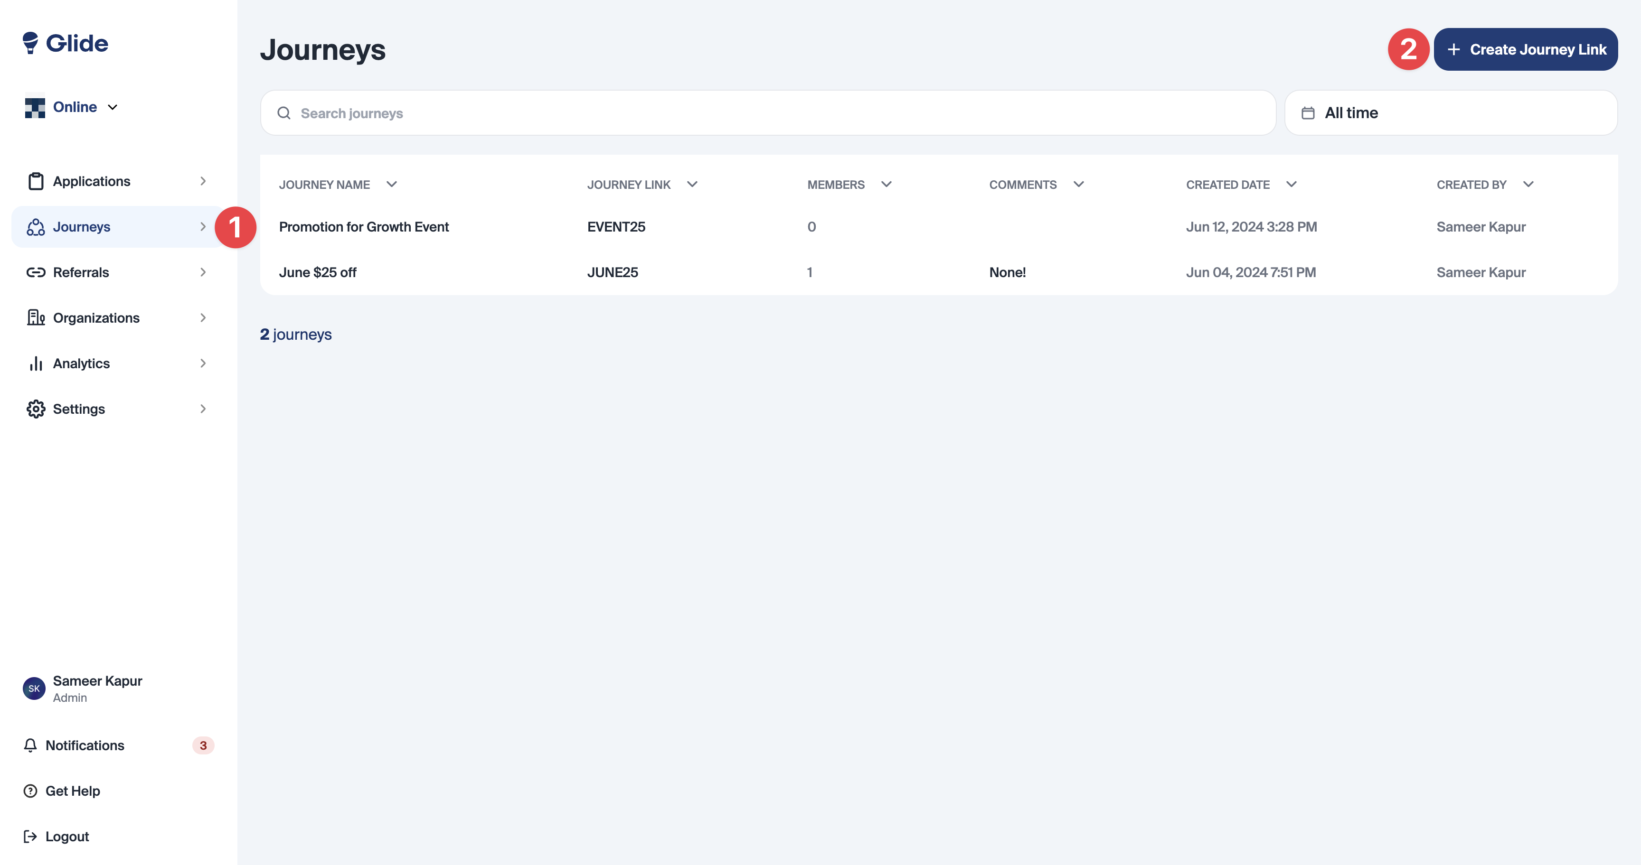Click the Organizations building icon
The image size is (1641, 865).
(36, 317)
